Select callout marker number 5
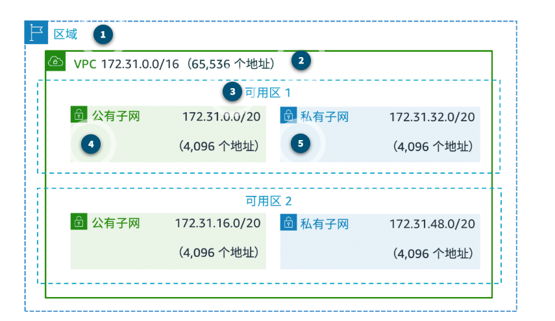Image resolution: width=555 pixels, height=321 pixels. 301,143
